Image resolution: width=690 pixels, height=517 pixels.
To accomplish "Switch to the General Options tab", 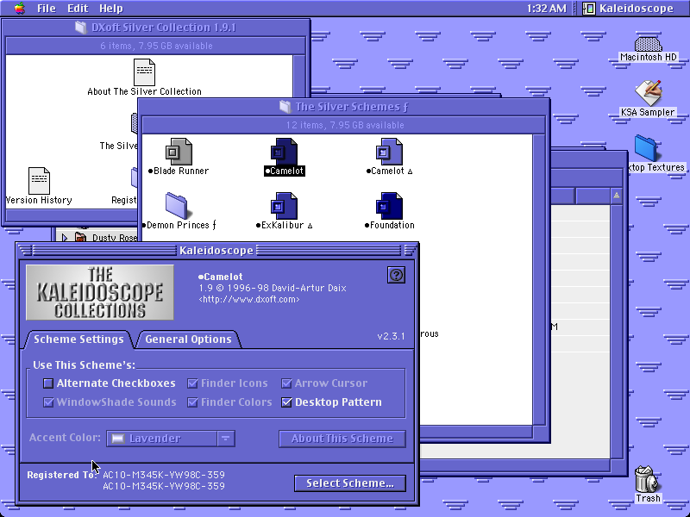I will (188, 339).
